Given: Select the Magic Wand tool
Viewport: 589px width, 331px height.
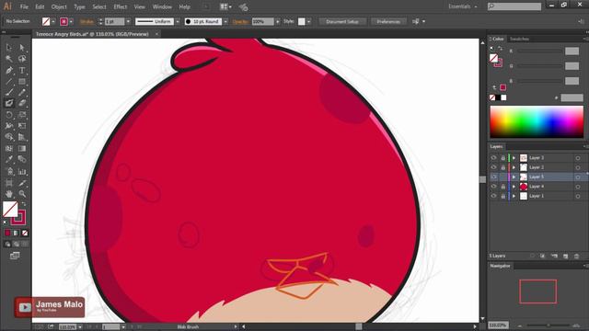Looking at the screenshot, I should pos(9,59).
